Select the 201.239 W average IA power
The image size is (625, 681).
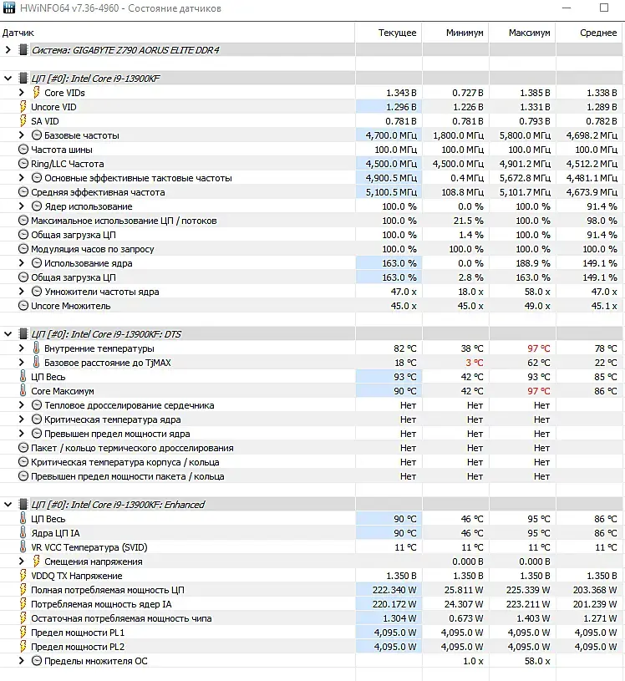pyautogui.click(x=595, y=604)
